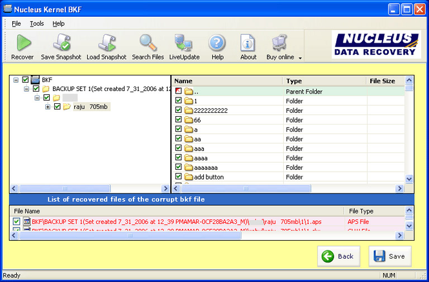Click recovered files horizontal scroll left arrow
Screen dimensions: 429x282
click(14, 235)
